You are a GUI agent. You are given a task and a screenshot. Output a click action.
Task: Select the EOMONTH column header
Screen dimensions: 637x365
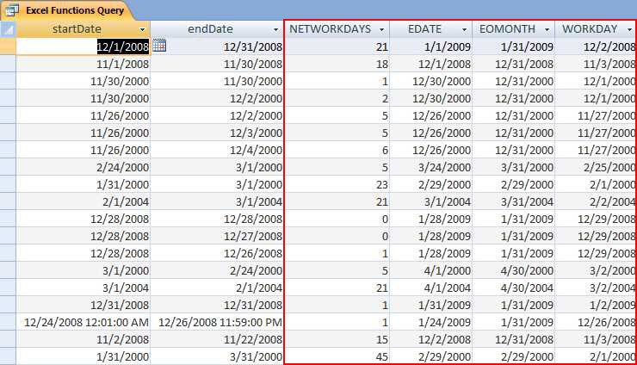coord(514,29)
